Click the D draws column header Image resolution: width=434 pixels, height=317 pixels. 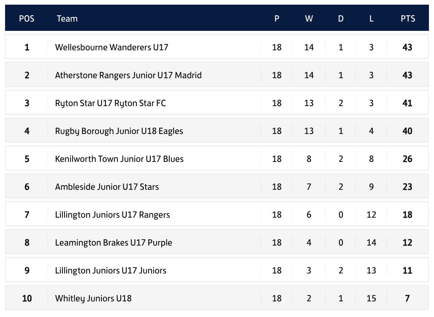click(x=341, y=19)
